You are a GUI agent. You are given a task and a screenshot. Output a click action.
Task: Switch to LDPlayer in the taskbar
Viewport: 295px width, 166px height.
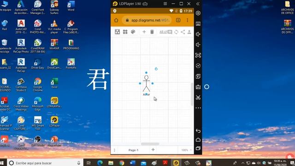[176, 163]
